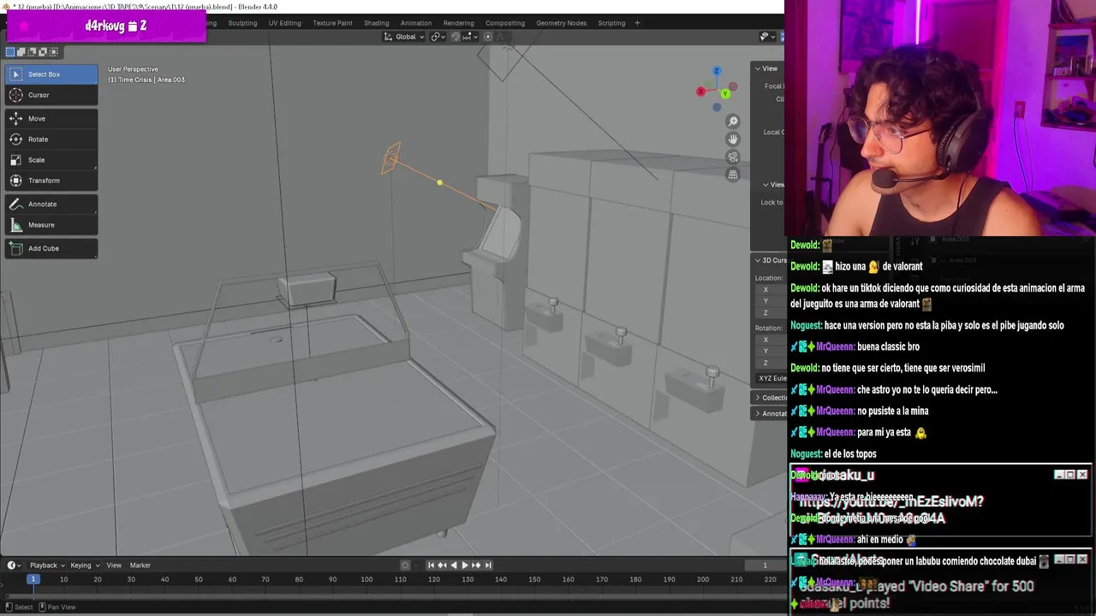The image size is (1096, 616).
Task: Switch to the Scale tool
Action: point(51,160)
